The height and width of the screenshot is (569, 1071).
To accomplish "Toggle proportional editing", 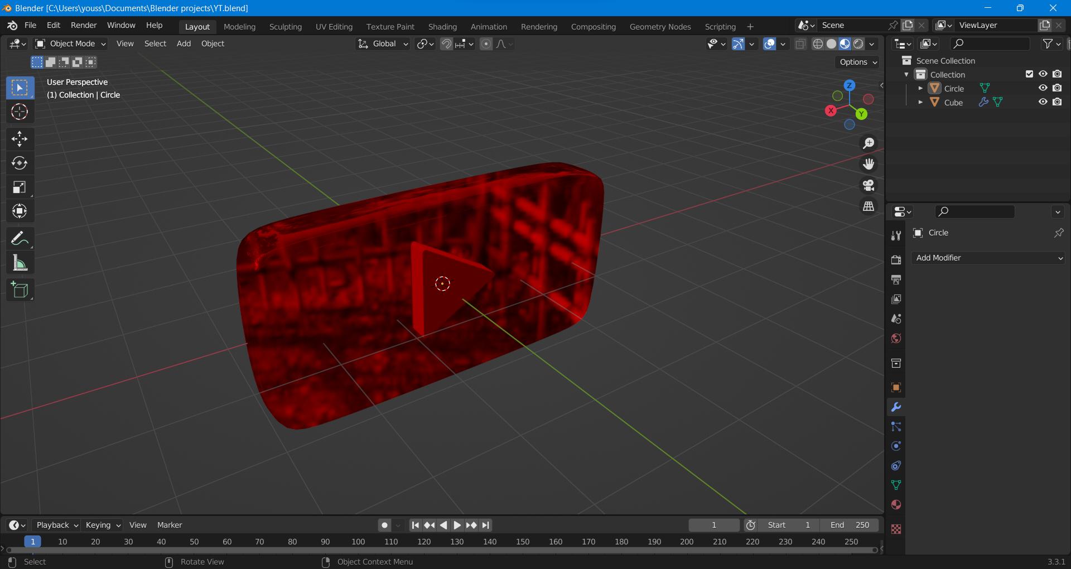I will tap(486, 44).
